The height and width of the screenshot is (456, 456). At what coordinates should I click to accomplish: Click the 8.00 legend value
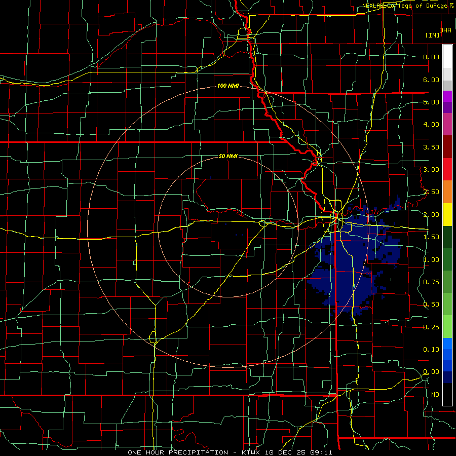(x=431, y=57)
